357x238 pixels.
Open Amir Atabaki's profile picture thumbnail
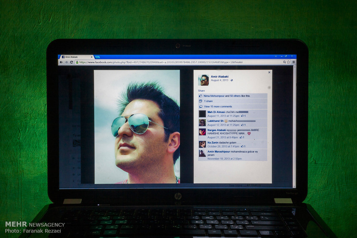click(203, 80)
